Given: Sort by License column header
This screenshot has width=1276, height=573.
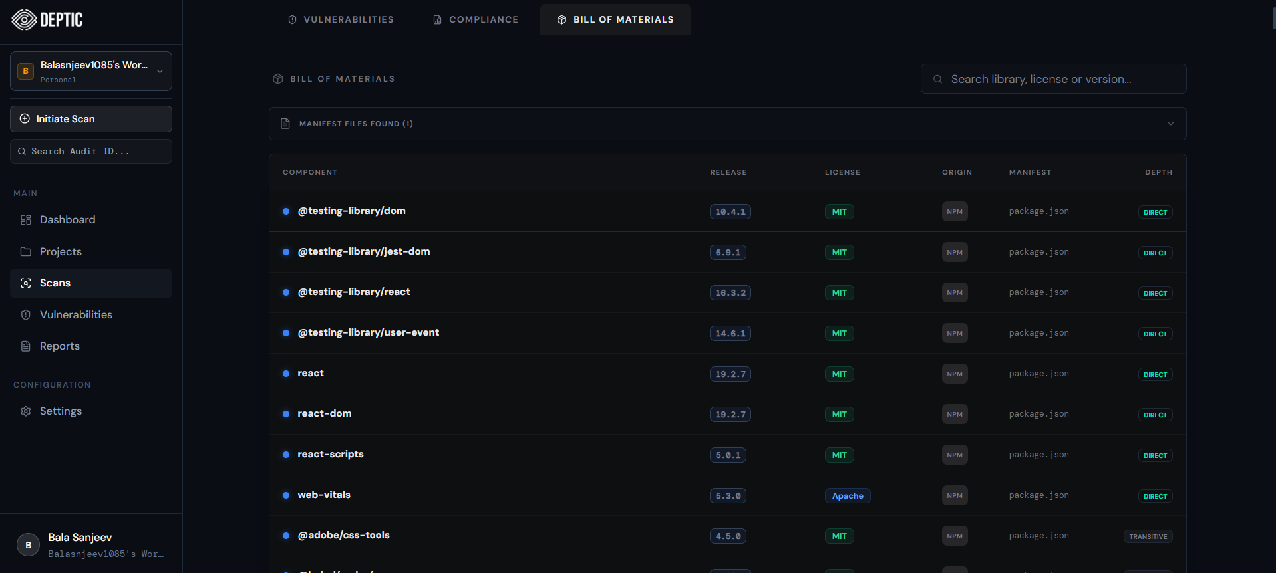Looking at the screenshot, I should pos(842,173).
